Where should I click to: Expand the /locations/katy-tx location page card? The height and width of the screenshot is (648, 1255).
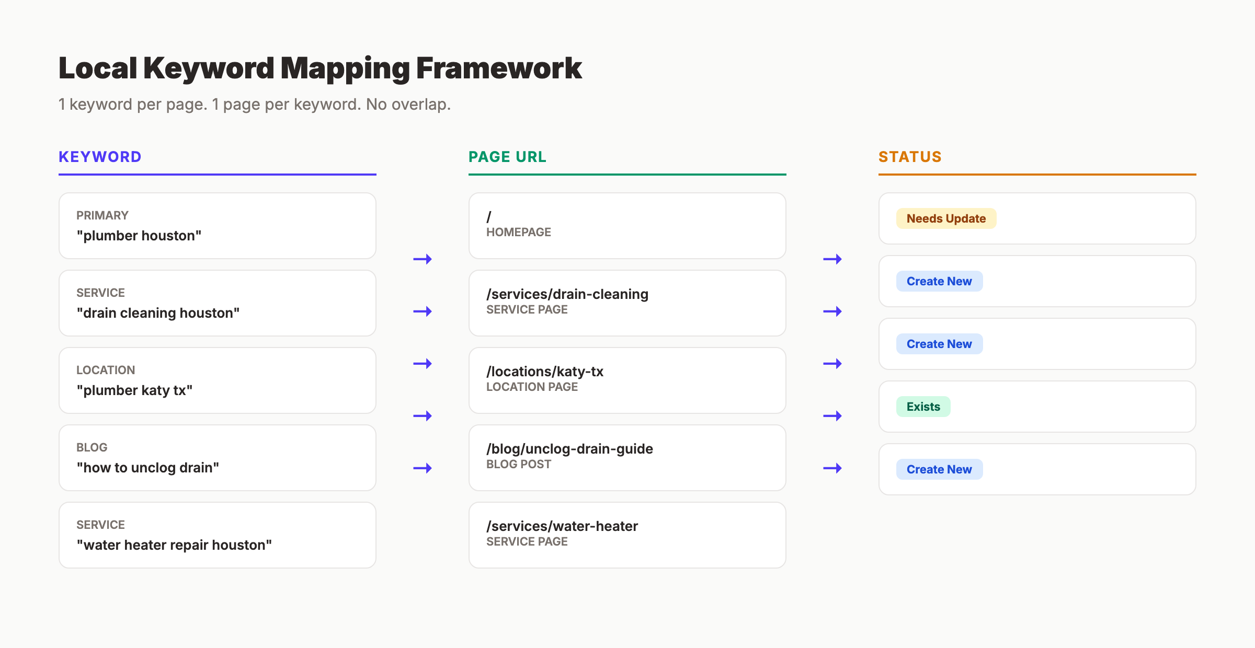(626, 380)
